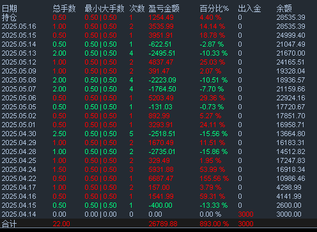Select the 2025.05.02 date row
This screenshot has height=232, width=317.
coord(19,116)
